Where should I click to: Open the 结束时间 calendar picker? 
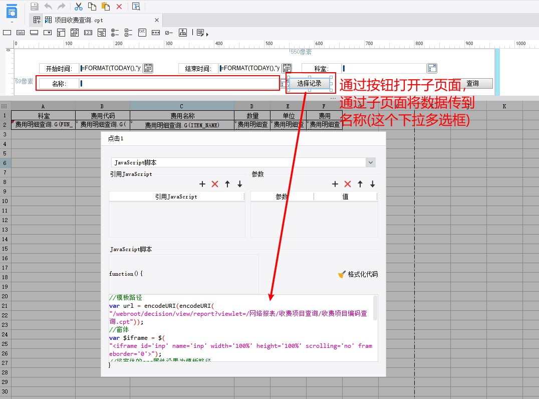pos(287,68)
